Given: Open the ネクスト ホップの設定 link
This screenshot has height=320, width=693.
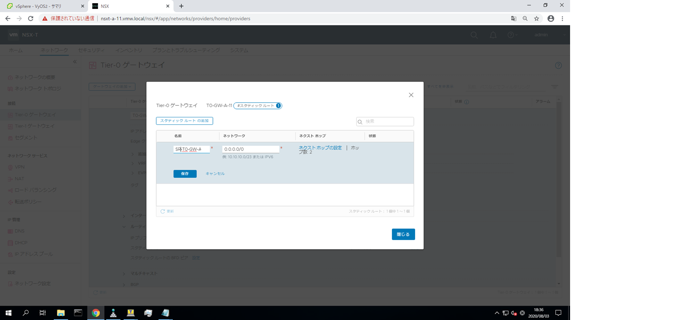Looking at the screenshot, I should pyautogui.click(x=320, y=148).
